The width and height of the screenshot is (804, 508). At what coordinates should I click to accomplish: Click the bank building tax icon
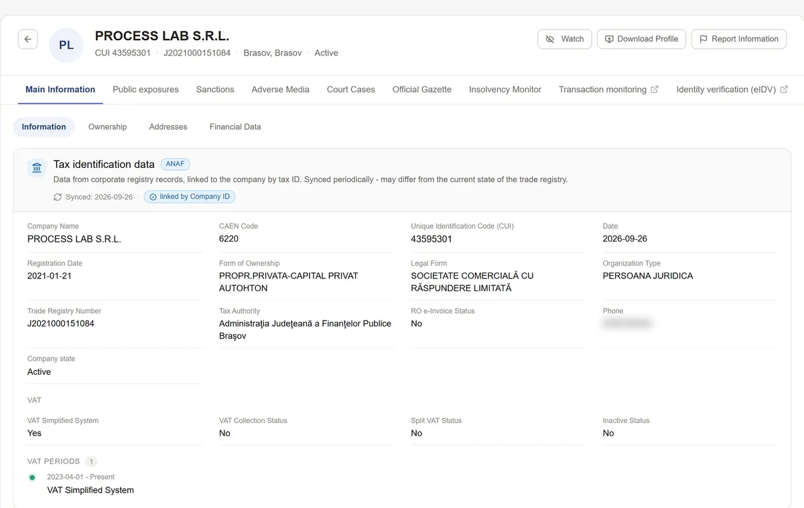(37, 167)
